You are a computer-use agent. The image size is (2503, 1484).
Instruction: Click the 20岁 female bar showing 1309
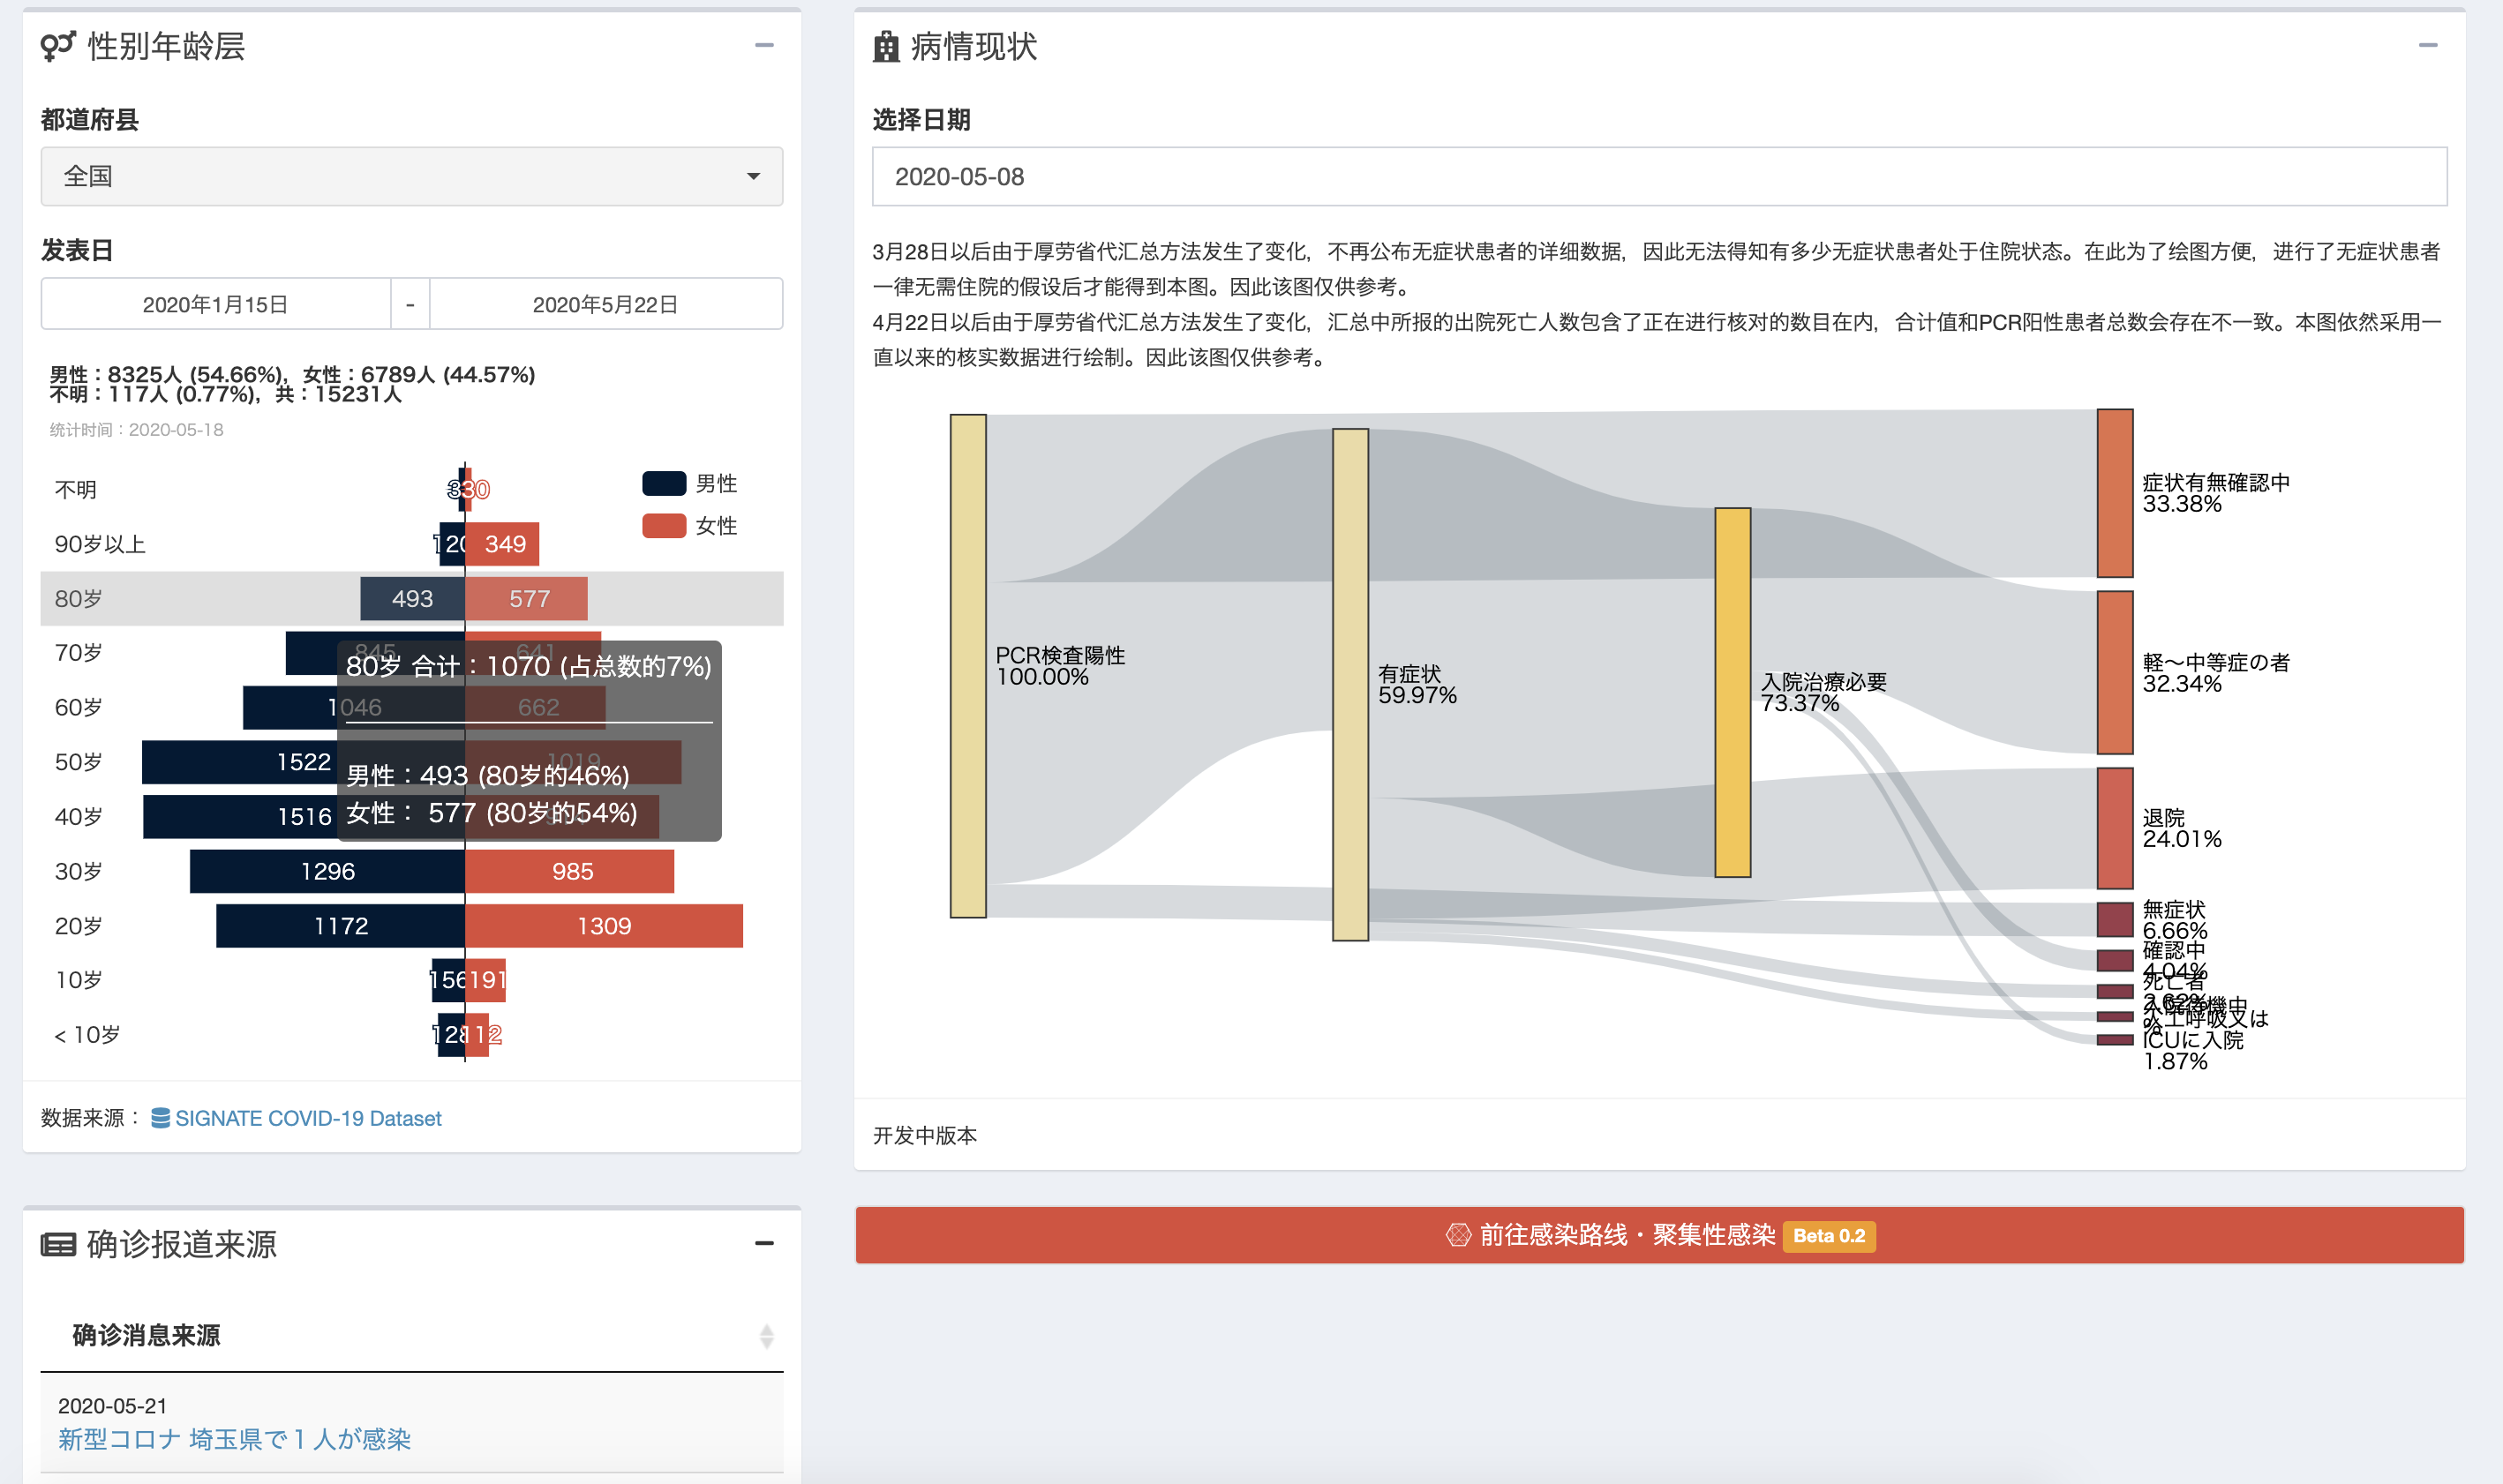603,926
